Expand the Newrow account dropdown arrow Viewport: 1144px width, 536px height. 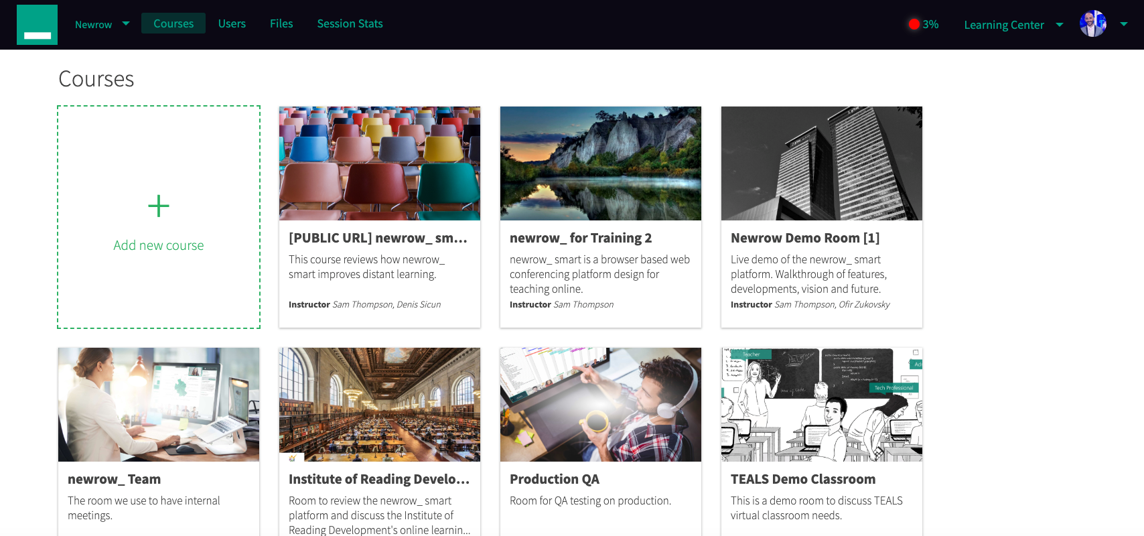pos(126,23)
